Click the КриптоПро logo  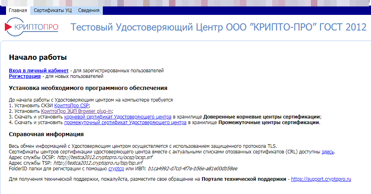[31, 27]
